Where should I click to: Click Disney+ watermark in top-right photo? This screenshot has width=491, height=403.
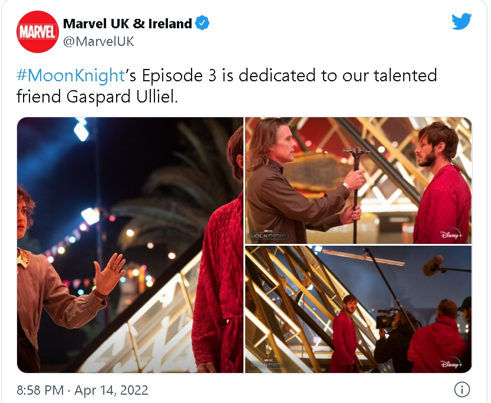pos(453,235)
